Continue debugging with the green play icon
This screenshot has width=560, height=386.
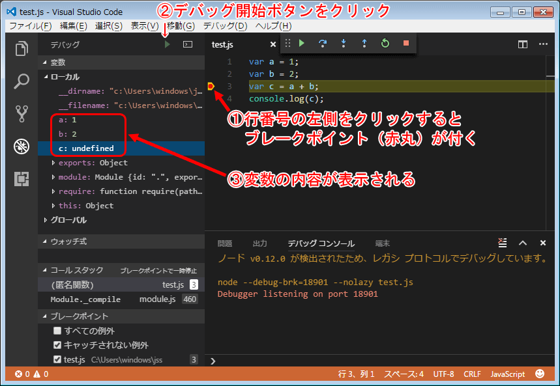click(x=301, y=42)
